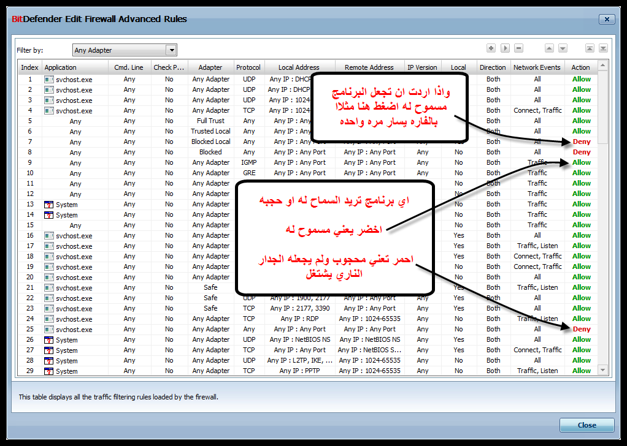This screenshot has width=627, height=446.
Task: Click the Cmd. Line column header
Action: click(129, 67)
